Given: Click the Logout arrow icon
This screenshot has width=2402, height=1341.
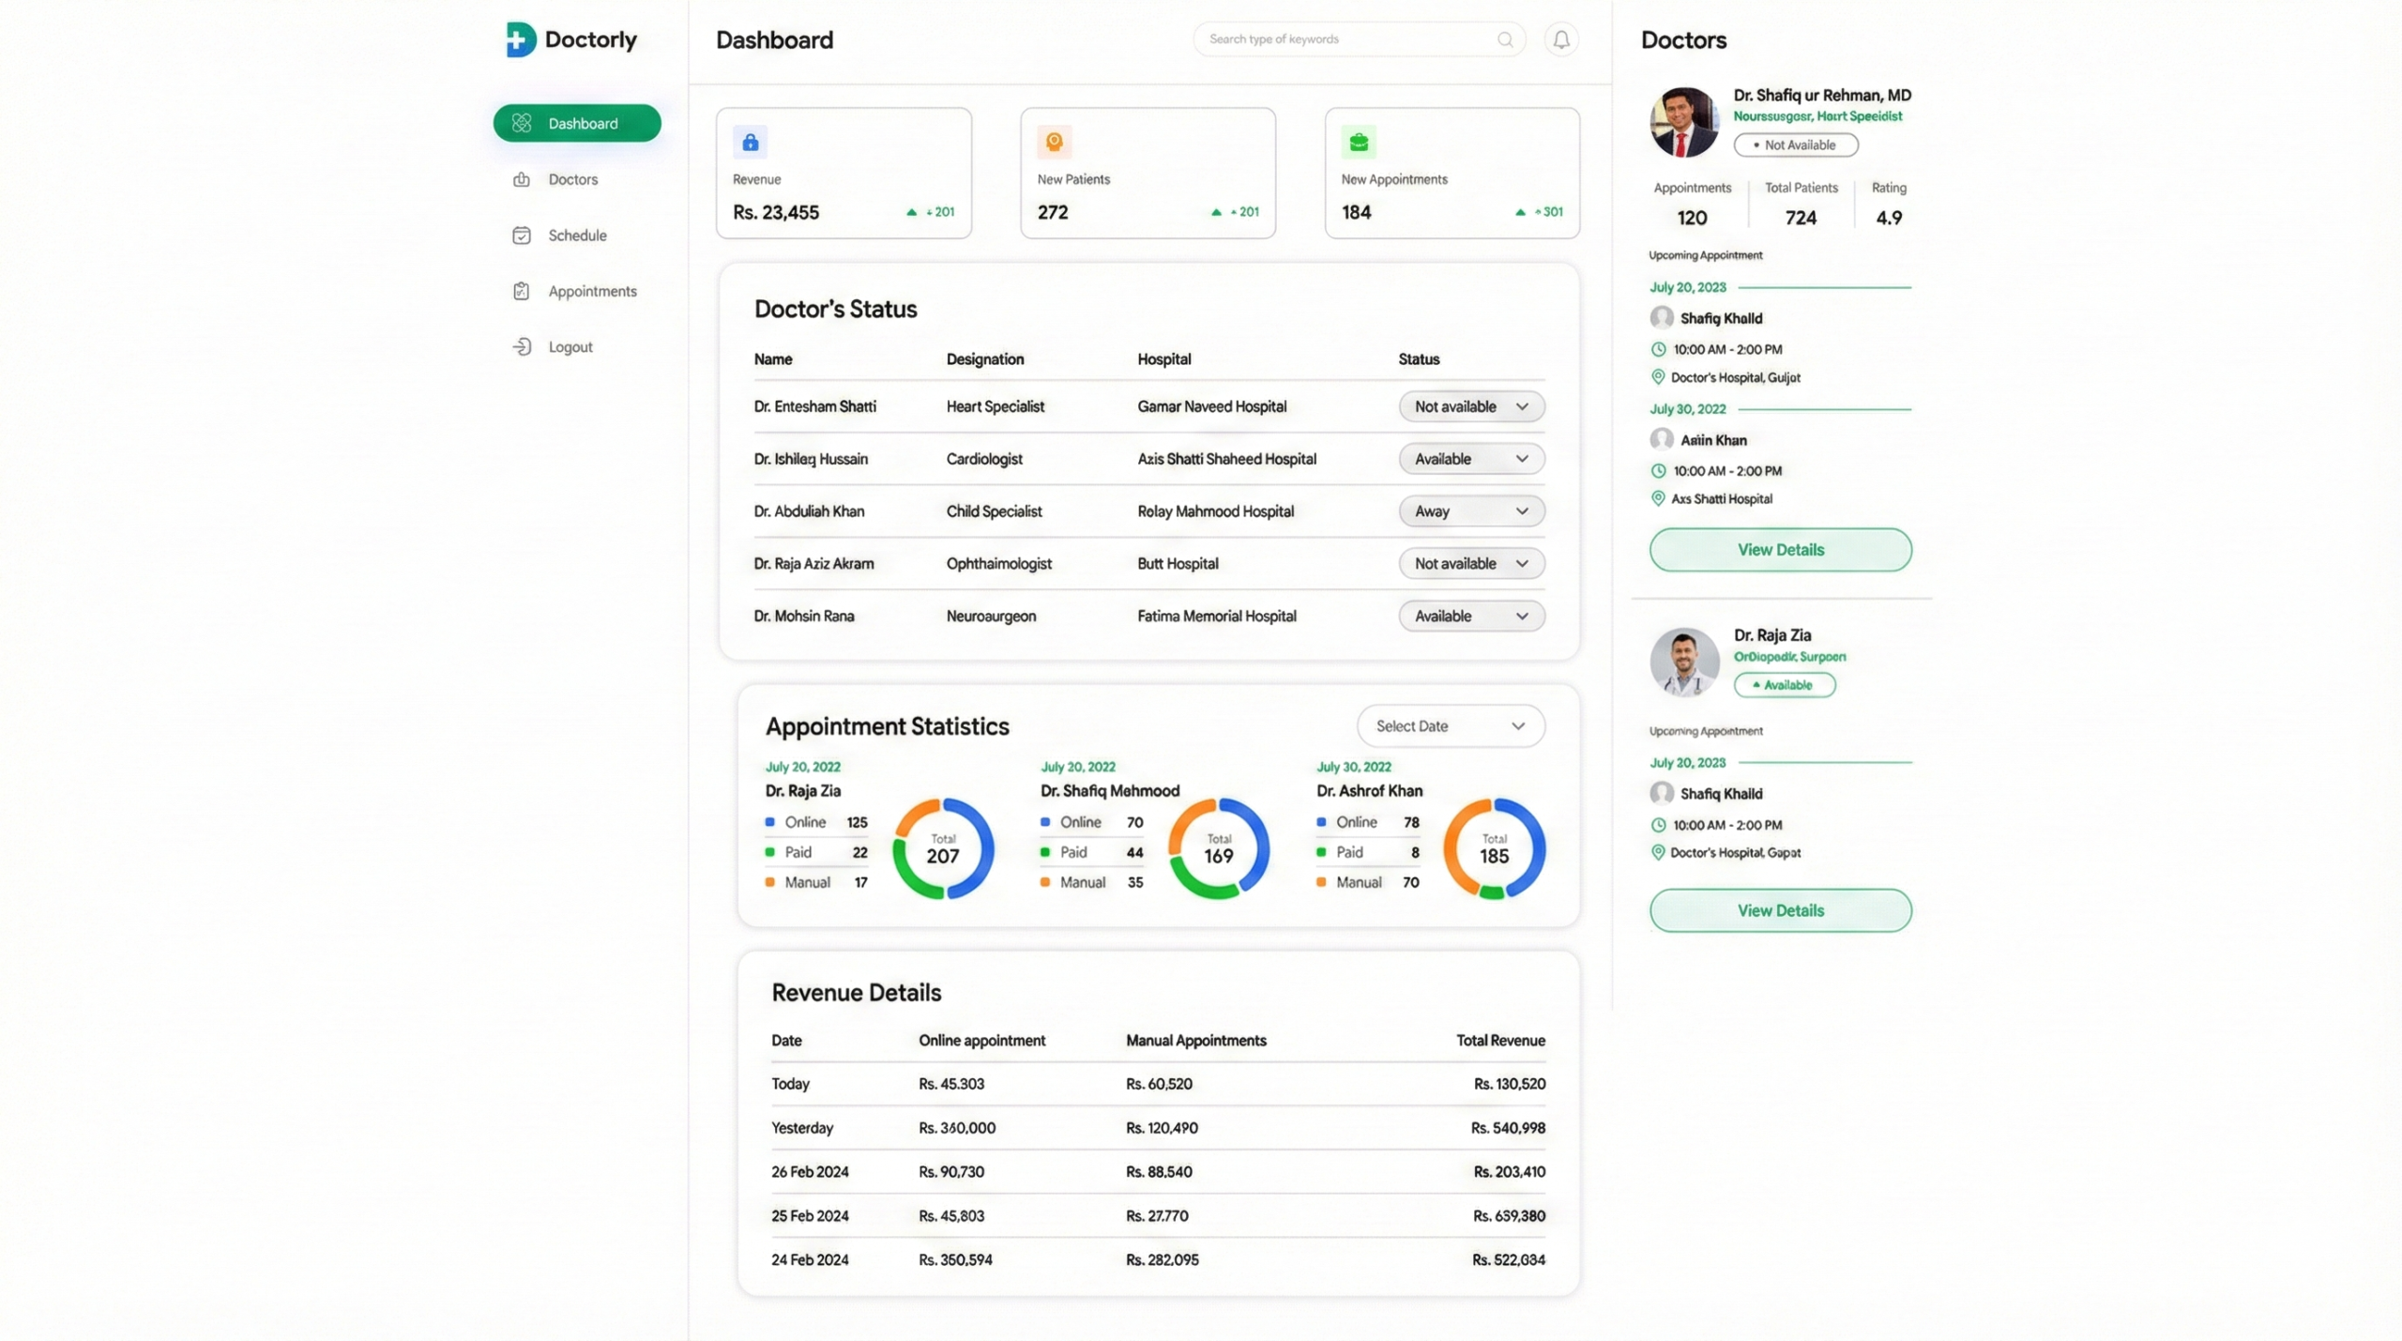Looking at the screenshot, I should click(522, 347).
